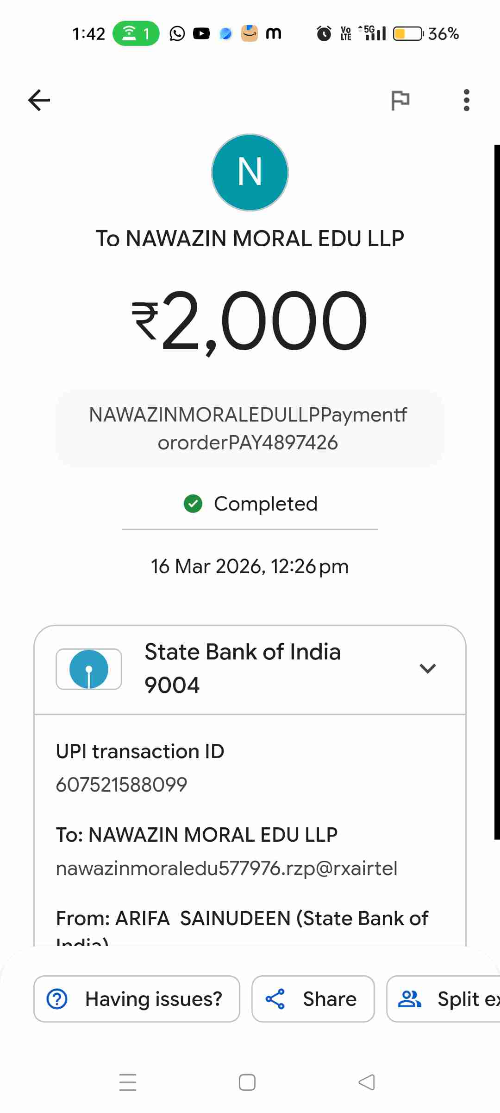
Task: Tap the battery indicator in status bar
Action: (407, 34)
